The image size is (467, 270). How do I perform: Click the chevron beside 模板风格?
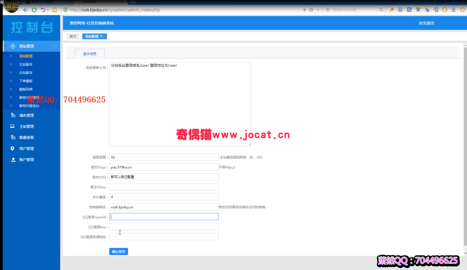(x=11, y=89)
